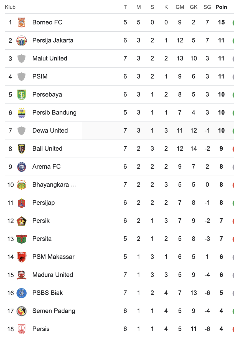Open the Madura United team link
Image resolution: width=234 pixels, height=344 pixels.
coord(53,275)
